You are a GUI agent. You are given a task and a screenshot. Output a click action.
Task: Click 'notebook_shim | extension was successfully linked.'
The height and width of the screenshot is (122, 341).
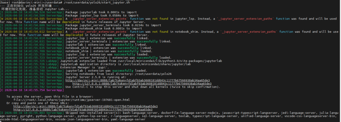[x=109, y=48]
